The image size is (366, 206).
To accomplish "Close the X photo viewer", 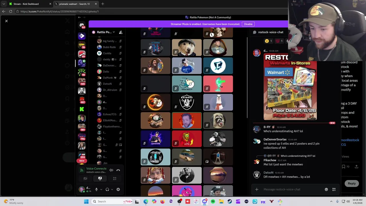I will [6, 21].
